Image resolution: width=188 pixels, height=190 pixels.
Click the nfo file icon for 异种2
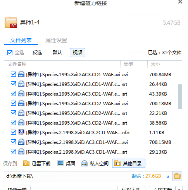point(21,132)
